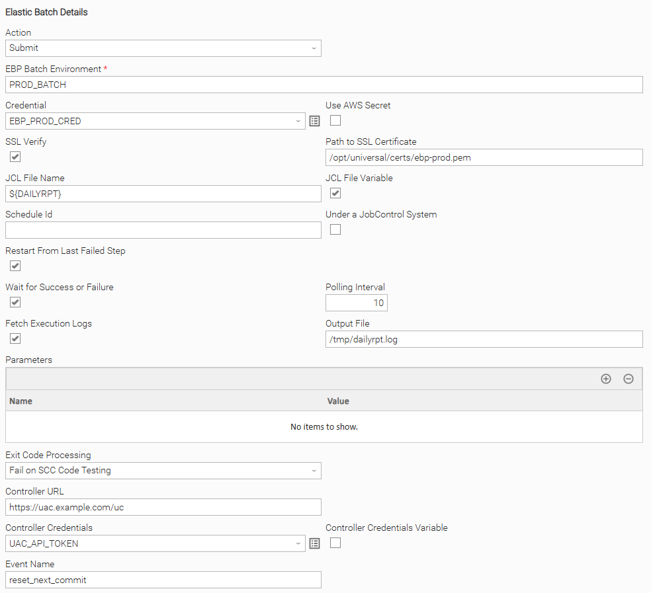Click the EBP Batch Environment field
The image size is (651, 593).
324,85
